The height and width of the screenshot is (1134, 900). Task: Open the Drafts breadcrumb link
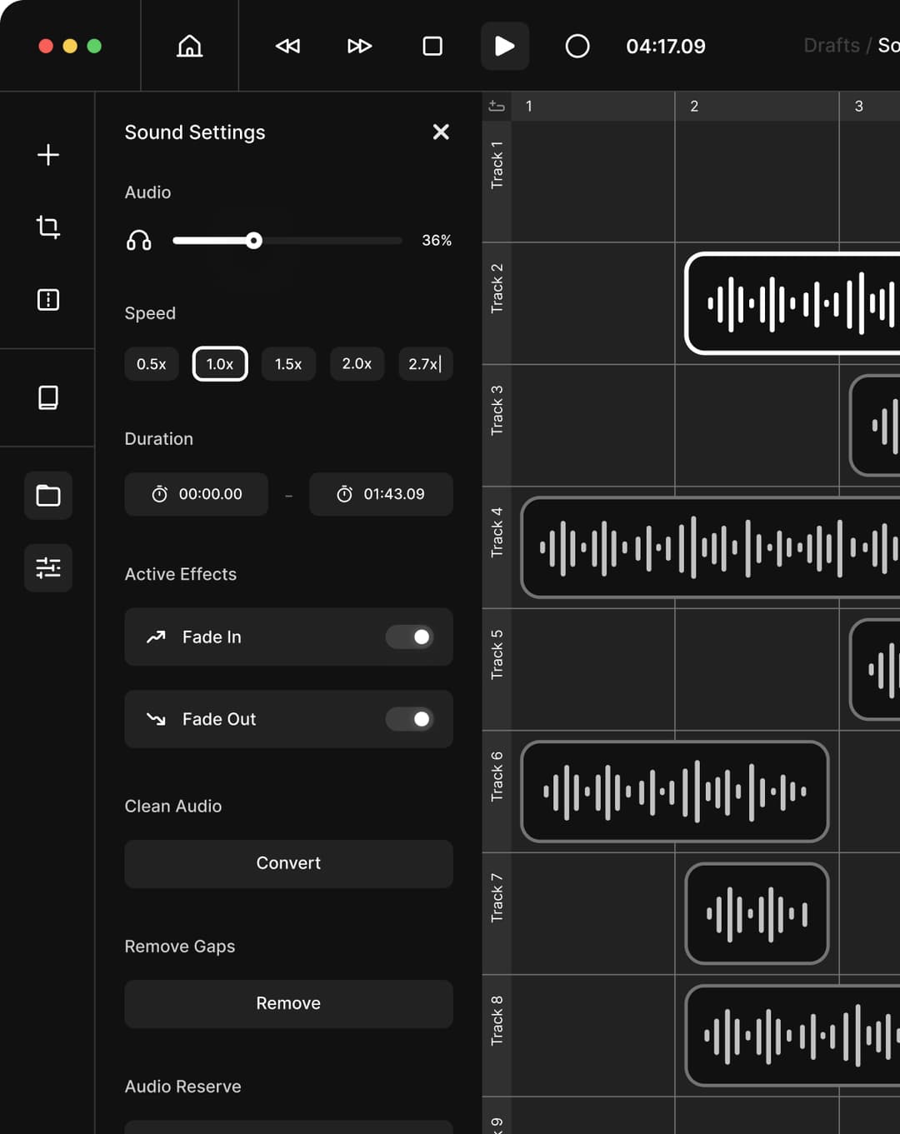tap(832, 45)
